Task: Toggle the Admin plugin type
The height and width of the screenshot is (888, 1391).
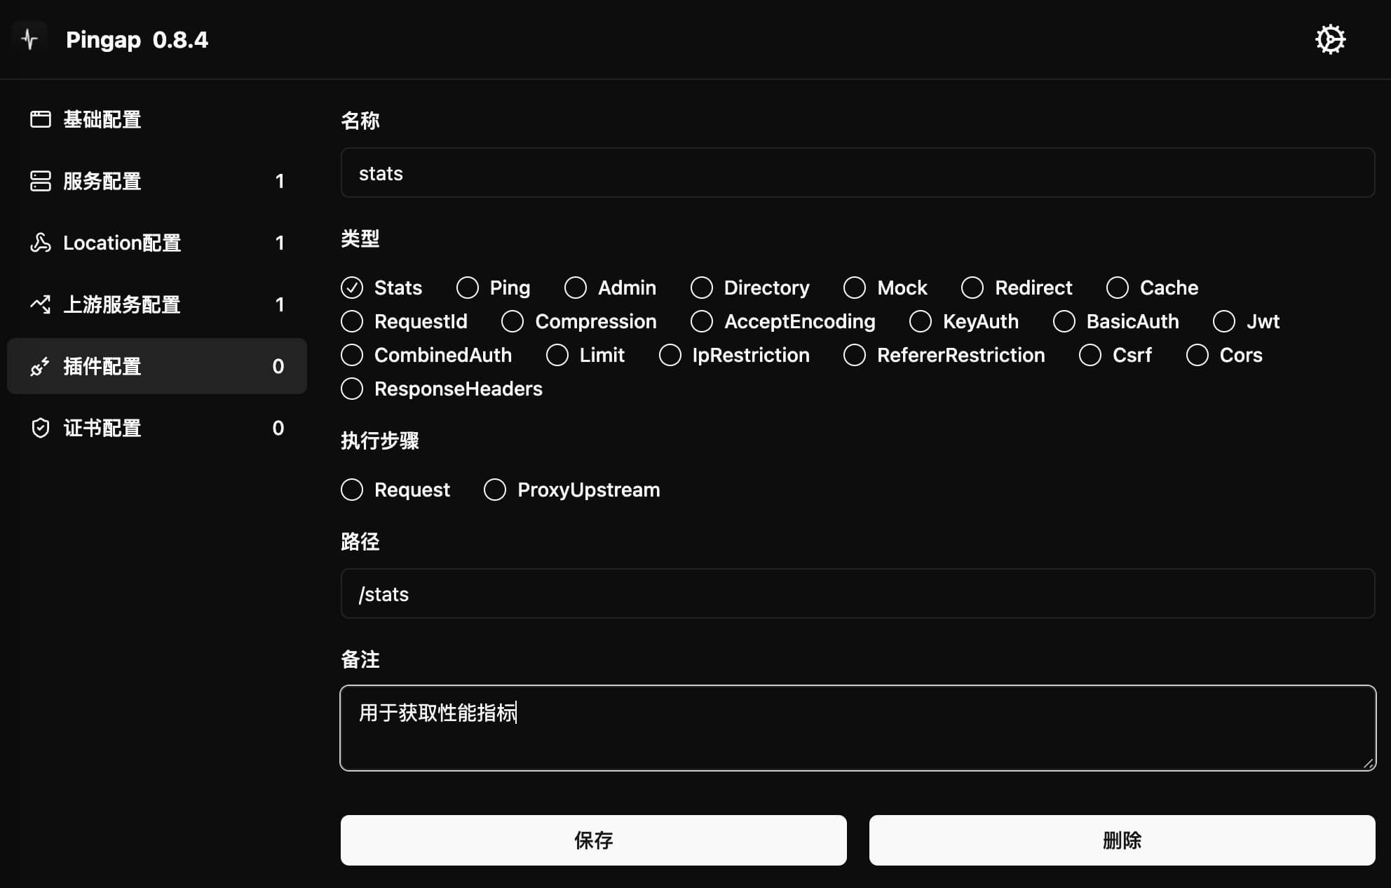Action: point(575,287)
